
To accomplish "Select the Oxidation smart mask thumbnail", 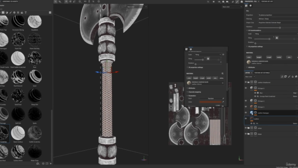I will (x=34, y=21).
